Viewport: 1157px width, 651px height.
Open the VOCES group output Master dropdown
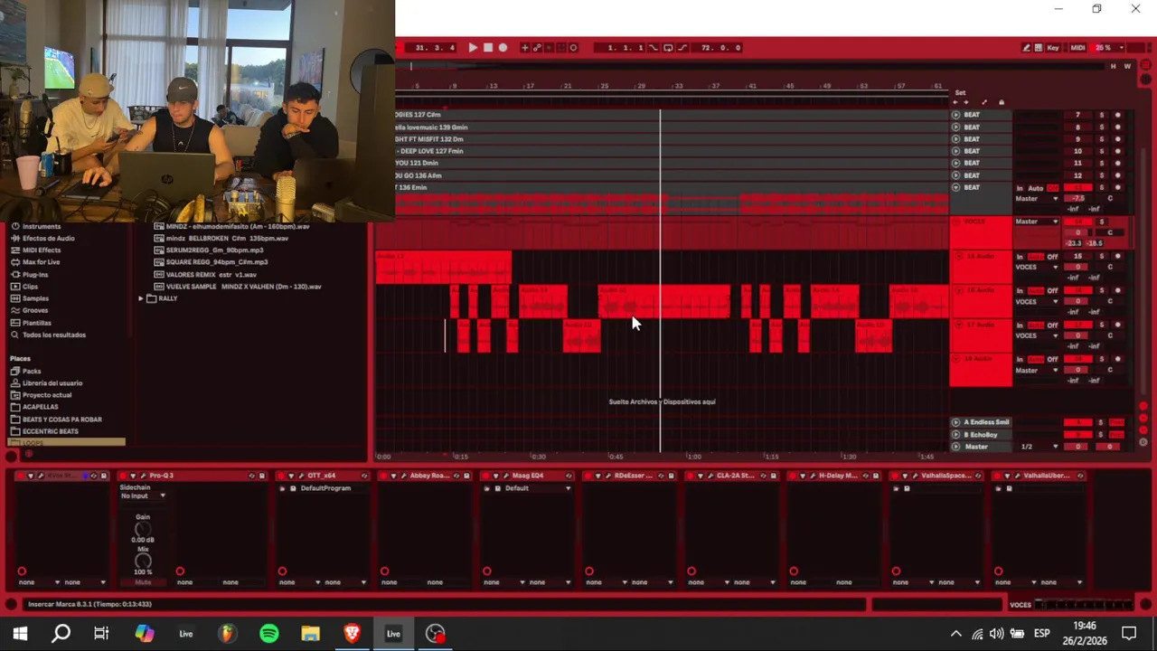coord(1037,222)
